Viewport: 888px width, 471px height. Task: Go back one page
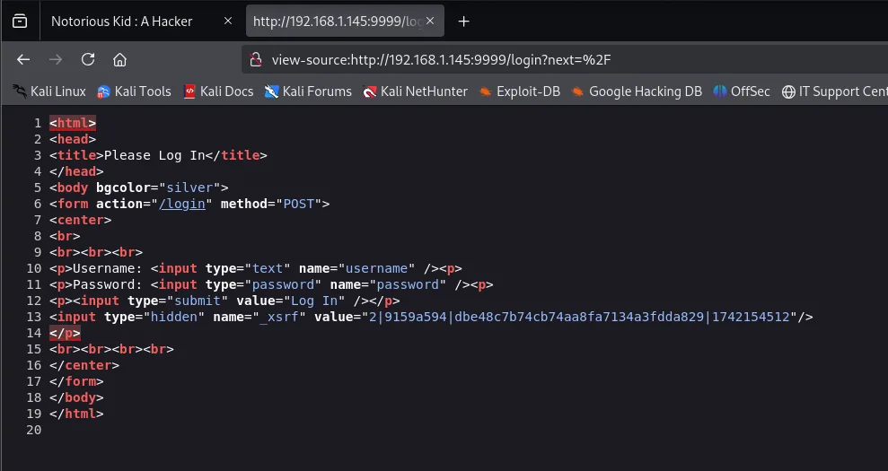[x=23, y=59]
